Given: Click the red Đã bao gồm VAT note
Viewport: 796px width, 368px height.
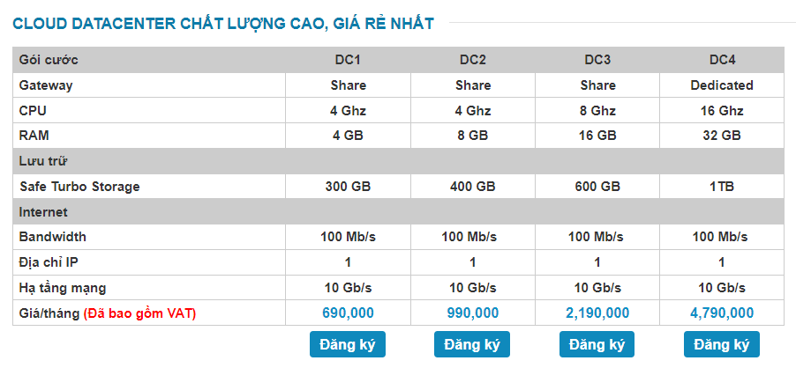Looking at the screenshot, I should tap(139, 313).
